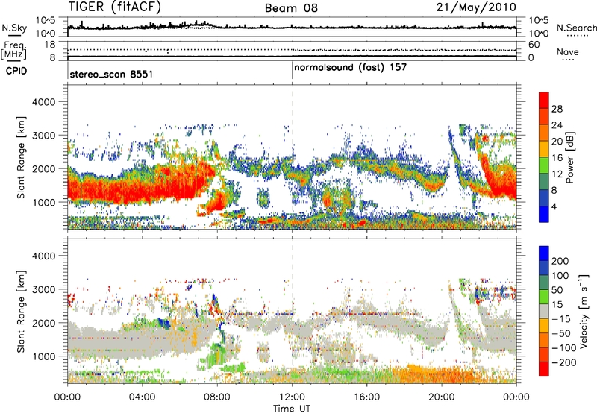Screen dimensions: 597x413
Task: Click the 'CPID' row label
Action: point(16,71)
